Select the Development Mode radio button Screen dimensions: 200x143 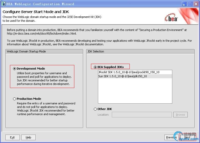pos(15,69)
